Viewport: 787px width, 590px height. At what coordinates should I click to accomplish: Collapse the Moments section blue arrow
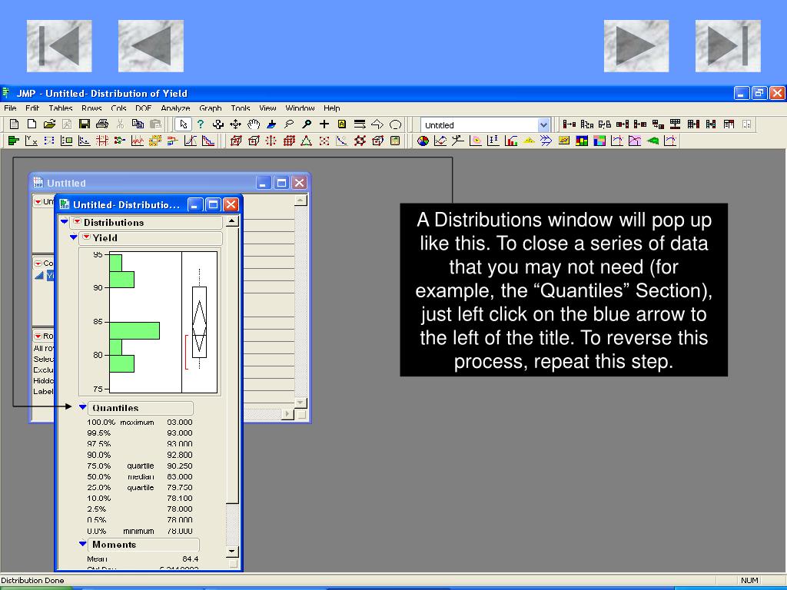pos(83,544)
